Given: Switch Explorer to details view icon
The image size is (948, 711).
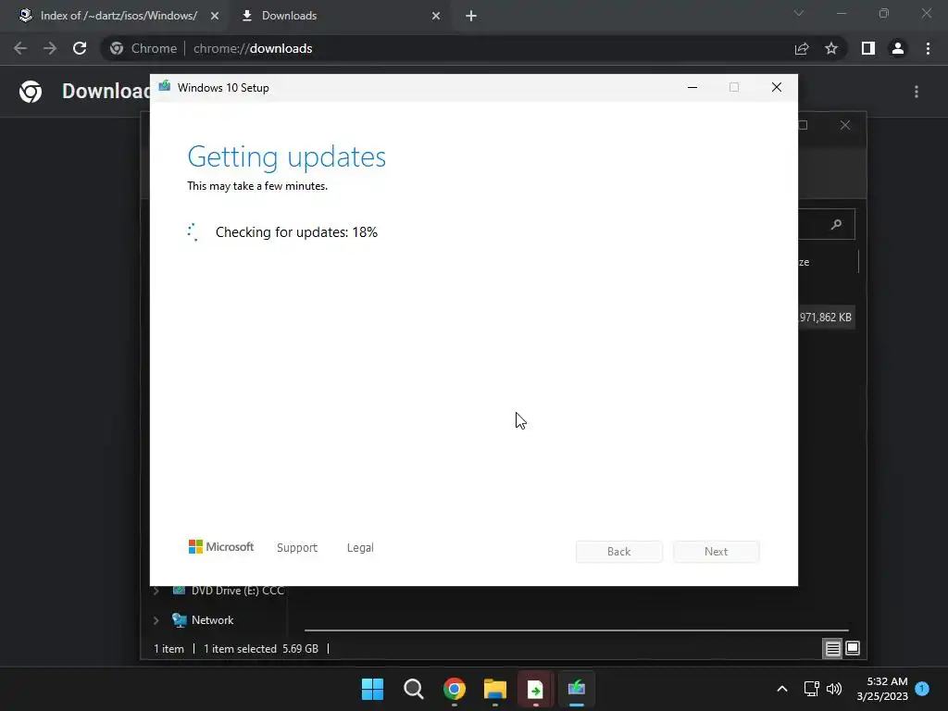Looking at the screenshot, I should pyautogui.click(x=832, y=649).
